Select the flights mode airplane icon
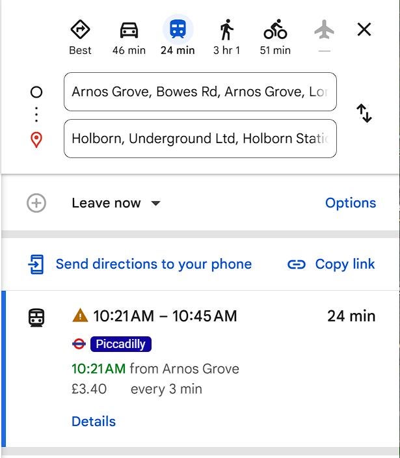 click(324, 30)
